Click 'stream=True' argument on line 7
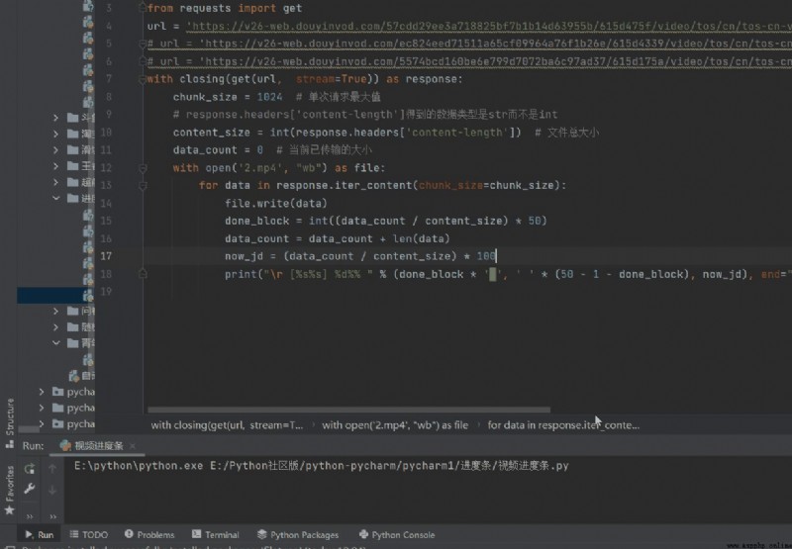 pyautogui.click(x=332, y=79)
